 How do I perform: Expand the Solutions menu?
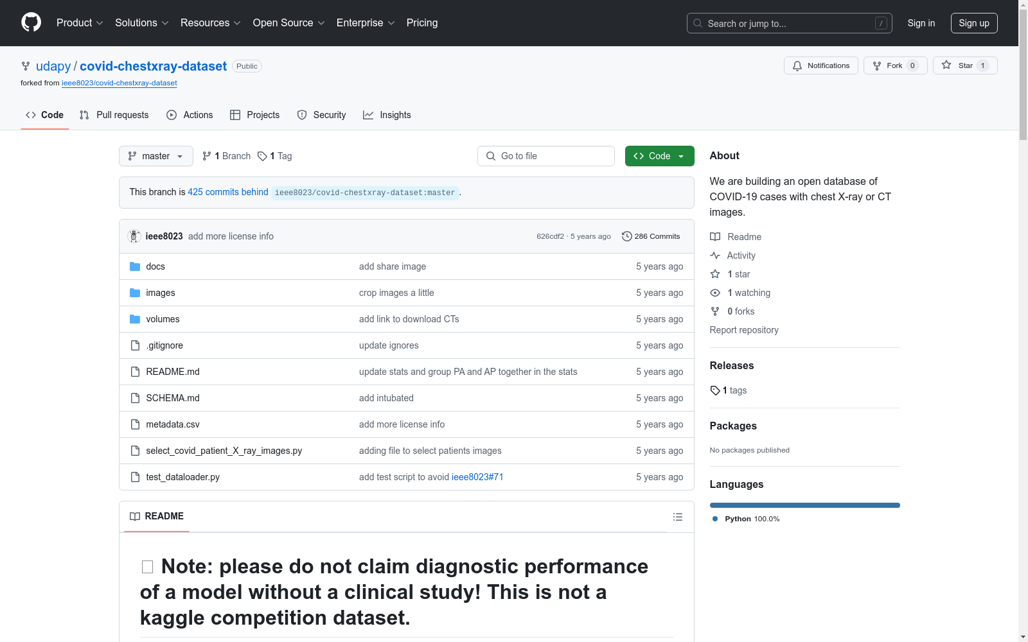[142, 23]
